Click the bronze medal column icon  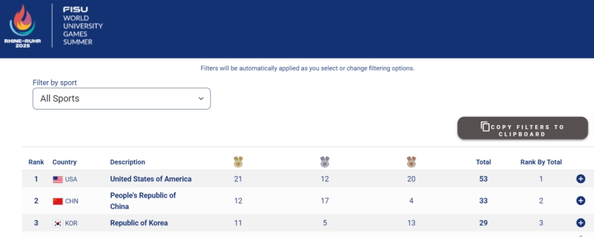(411, 162)
